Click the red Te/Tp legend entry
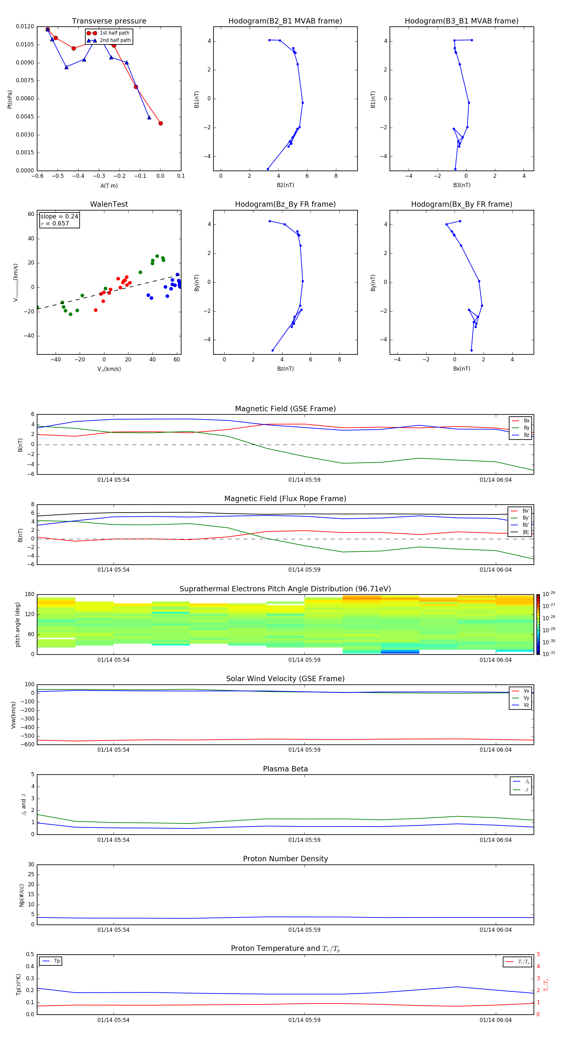571x1048 pixels. 518,962
